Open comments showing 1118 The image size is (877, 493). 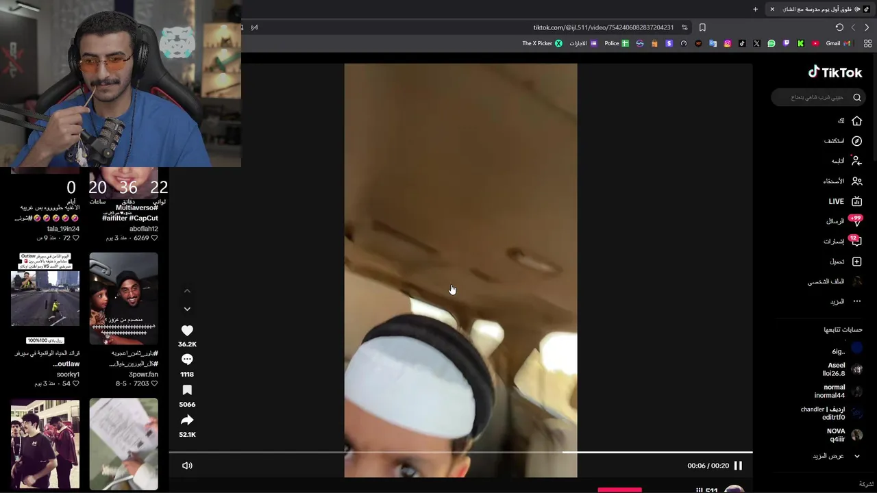pyautogui.click(x=187, y=359)
